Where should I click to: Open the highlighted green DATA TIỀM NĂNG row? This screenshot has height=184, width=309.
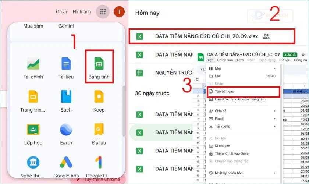click(161, 132)
